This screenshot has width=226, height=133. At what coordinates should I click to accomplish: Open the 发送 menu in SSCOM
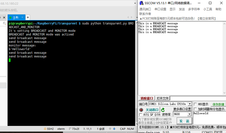(182, 9)
